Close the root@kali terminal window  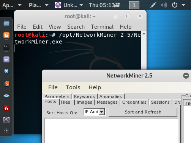click(140, 16)
